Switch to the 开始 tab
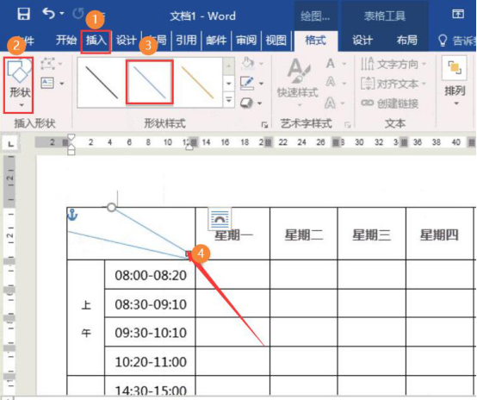Viewport: 477px width, 400px height. 66,41
